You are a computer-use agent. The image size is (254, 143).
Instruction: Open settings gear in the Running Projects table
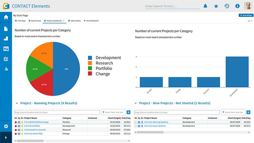tap(129, 113)
